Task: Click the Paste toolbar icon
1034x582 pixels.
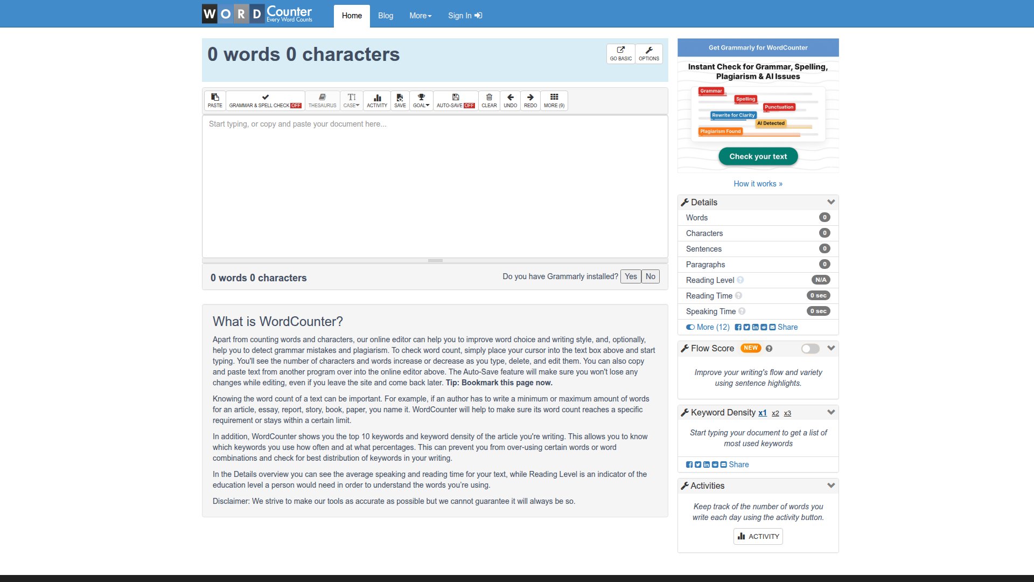Action: [x=215, y=101]
